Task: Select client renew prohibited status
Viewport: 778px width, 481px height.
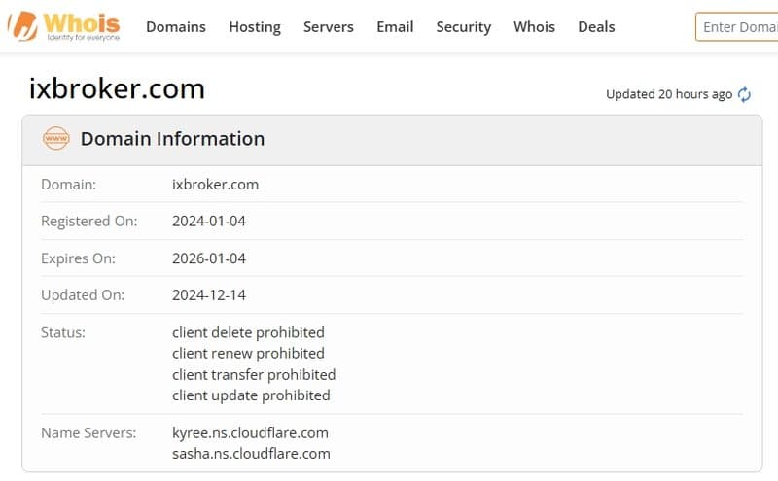Action: click(248, 353)
